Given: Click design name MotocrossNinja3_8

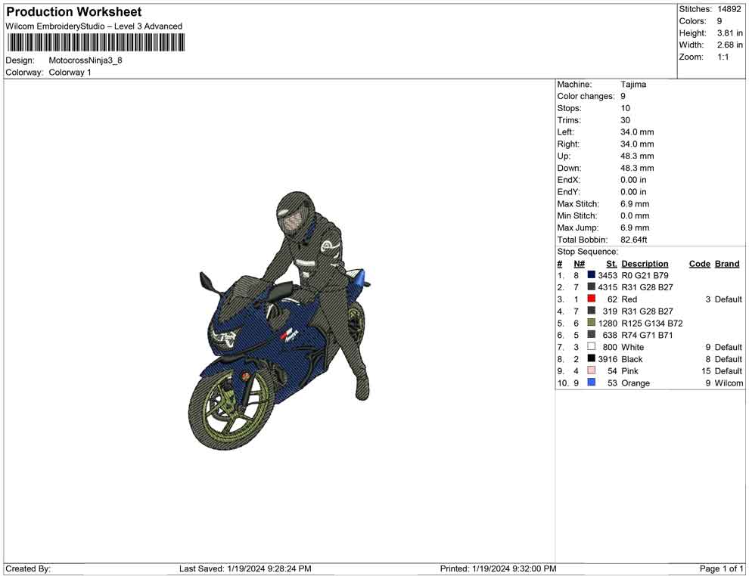Looking at the screenshot, I should coord(85,60).
